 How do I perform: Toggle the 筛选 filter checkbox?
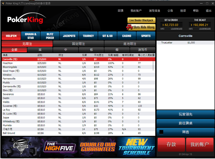pos(161,132)
